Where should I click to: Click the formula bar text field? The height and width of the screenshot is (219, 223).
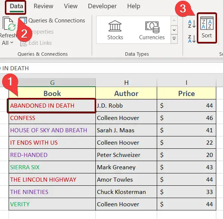point(111,68)
